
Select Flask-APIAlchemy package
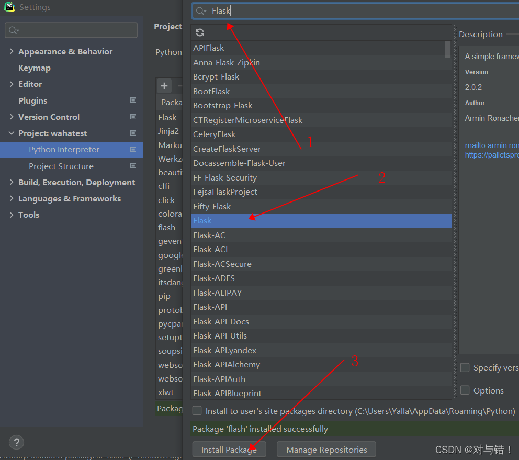click(321, 365)
